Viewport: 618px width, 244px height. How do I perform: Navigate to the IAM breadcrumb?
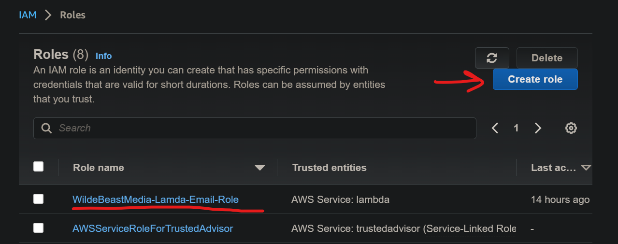point(28,15)
